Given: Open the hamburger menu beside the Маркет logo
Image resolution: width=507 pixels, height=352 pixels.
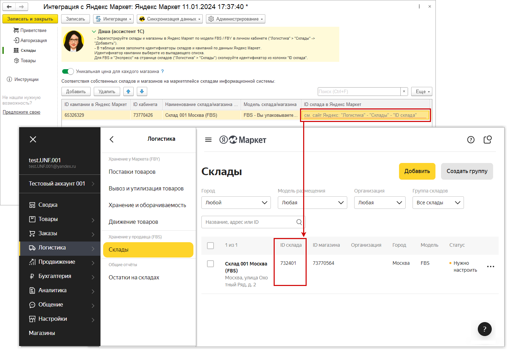Looking at the screenshot, I should click(x=208, y=140).
